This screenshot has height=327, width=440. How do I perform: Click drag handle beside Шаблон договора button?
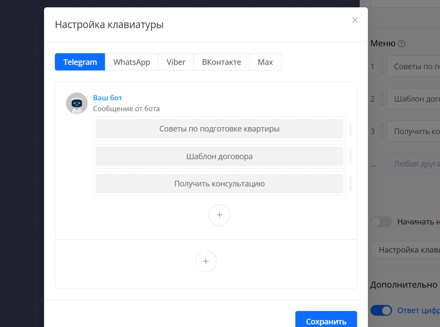pyautogui.click(x=351, y=156)
